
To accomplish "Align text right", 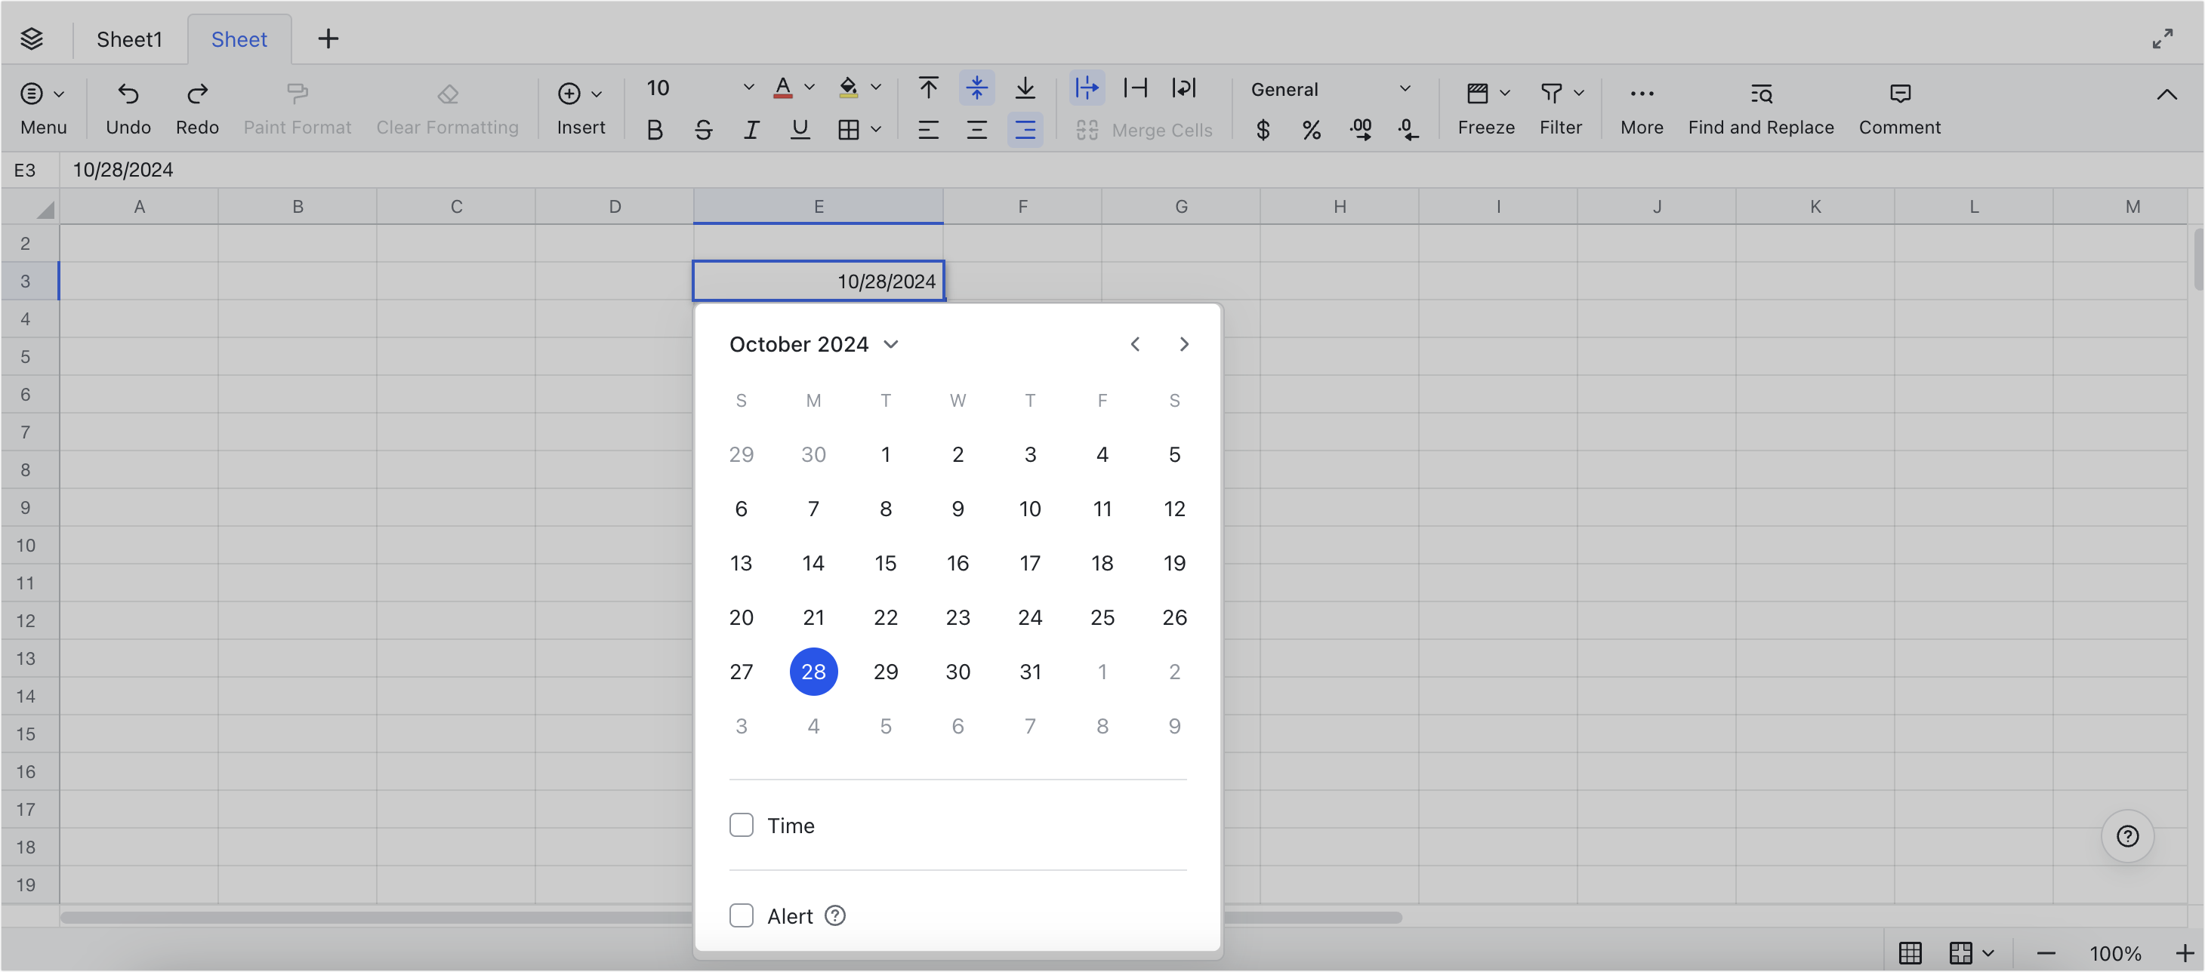I will 1025,130.
